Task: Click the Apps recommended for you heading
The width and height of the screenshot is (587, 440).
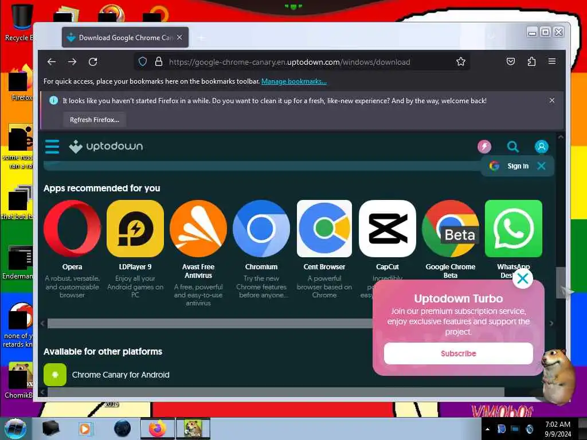Action: (x=102, y=188)
